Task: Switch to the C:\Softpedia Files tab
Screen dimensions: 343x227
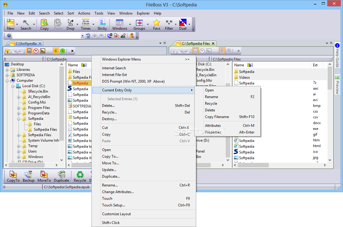Action: (196, 44)
